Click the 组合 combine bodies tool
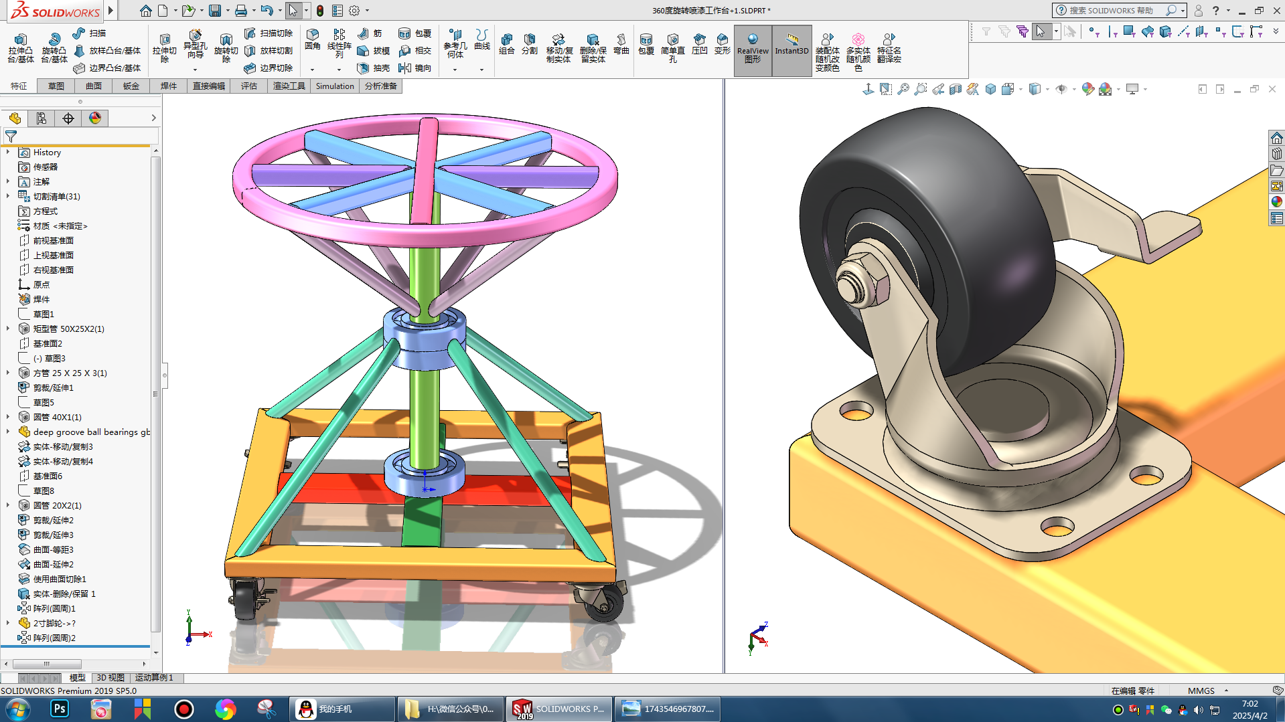Viewport: 1285px width, 722px height. 506,43
